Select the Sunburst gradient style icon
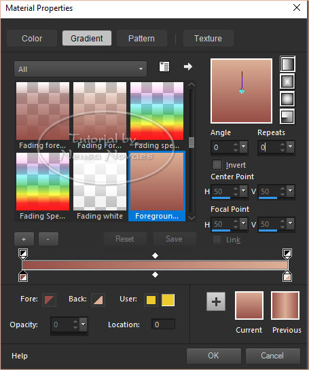This screenshot has width=309, height=370. 287,99
